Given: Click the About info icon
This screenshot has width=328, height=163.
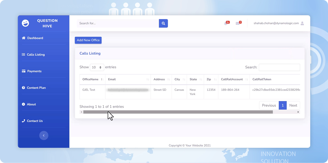Looking at the screenshot, I should point(23,104).
